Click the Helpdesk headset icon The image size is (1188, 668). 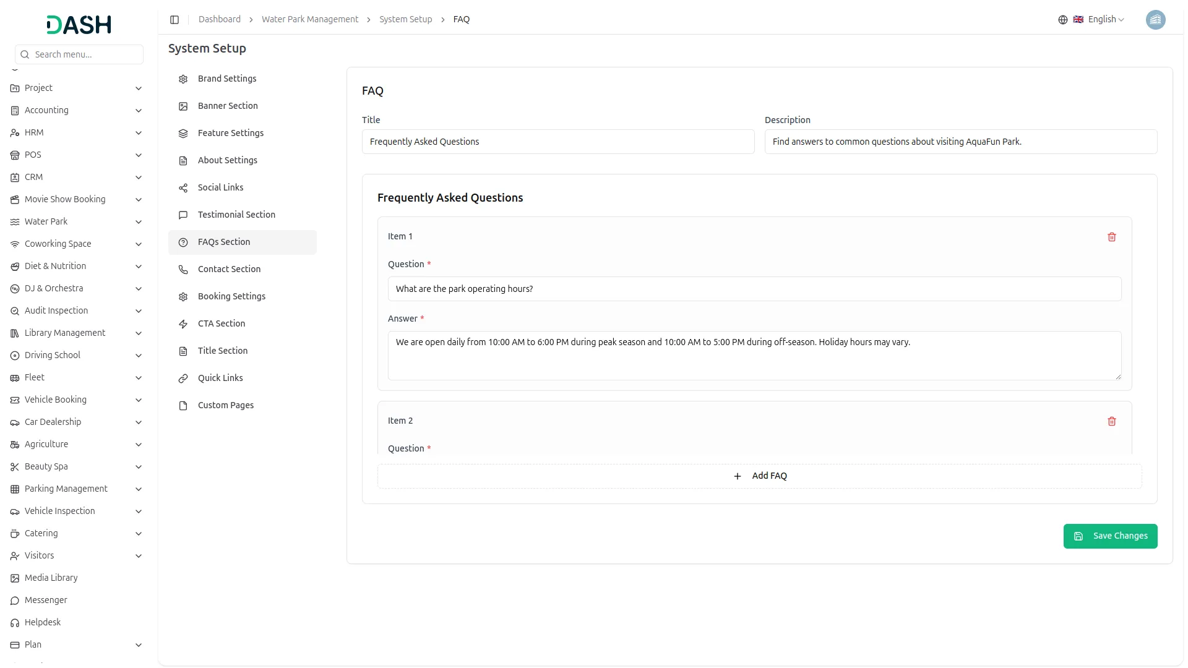tap(15, 623)
